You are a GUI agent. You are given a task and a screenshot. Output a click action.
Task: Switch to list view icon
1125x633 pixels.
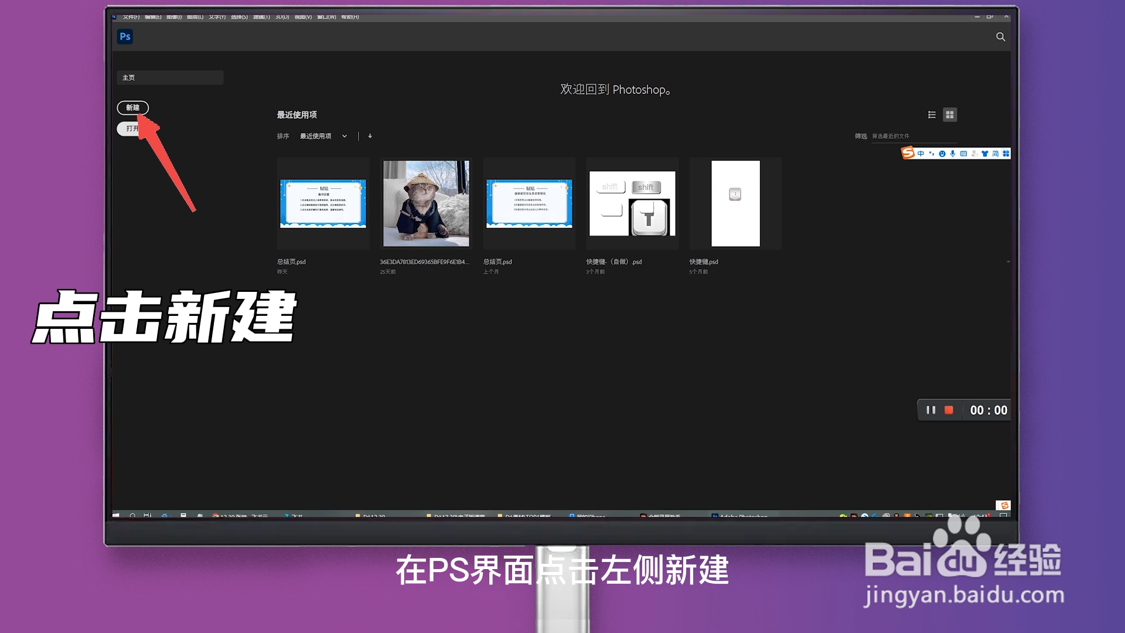coord(932,115)
